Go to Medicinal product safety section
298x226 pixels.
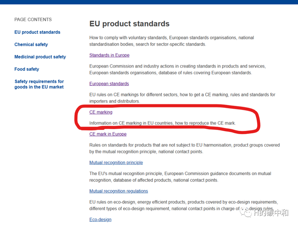(40, 57)
